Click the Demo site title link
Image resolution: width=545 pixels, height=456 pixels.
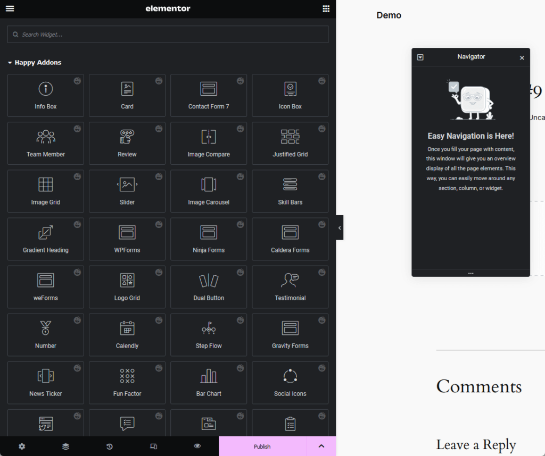point(389,15)
